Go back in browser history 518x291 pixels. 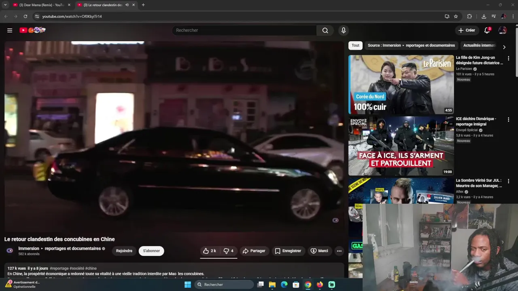click(6, 16)
